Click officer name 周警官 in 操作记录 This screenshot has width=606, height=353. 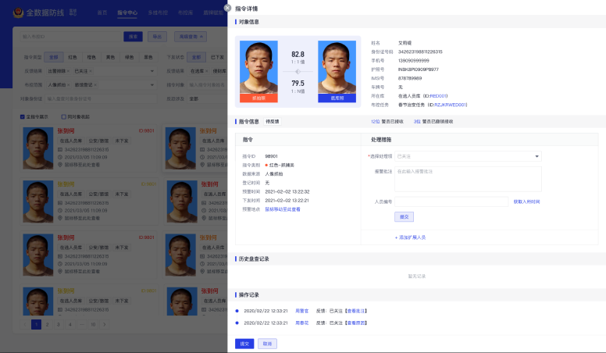[x=302, y=311]
